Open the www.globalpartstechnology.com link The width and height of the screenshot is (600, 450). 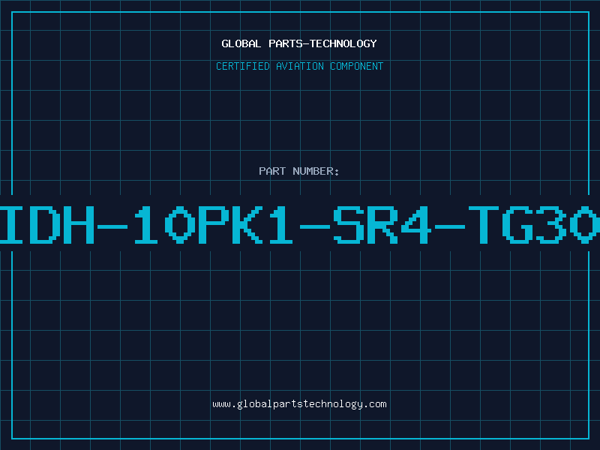(x=299, y=404)
